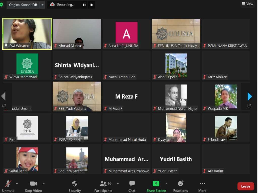
Task: Click the green encryption shield icon
Action: pos(2,5)
